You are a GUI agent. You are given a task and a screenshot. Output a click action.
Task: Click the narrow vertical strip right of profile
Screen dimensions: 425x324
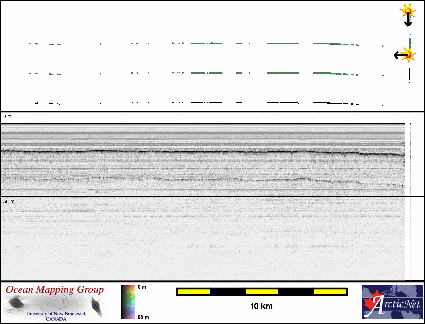pyautogui.click(x=410, y=201)
